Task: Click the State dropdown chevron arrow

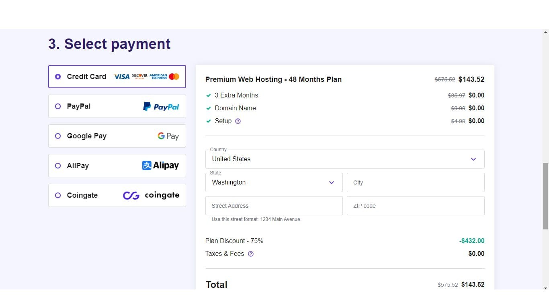Action: 332,182
